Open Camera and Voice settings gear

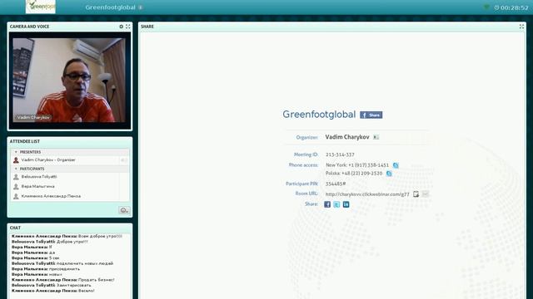pyautogui.click(x=122, y=27)
